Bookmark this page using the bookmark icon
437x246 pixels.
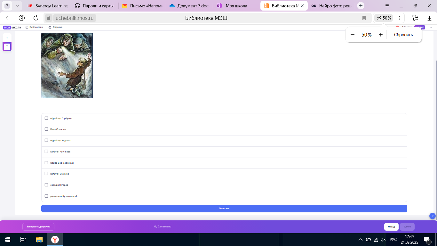click(364, 18)
